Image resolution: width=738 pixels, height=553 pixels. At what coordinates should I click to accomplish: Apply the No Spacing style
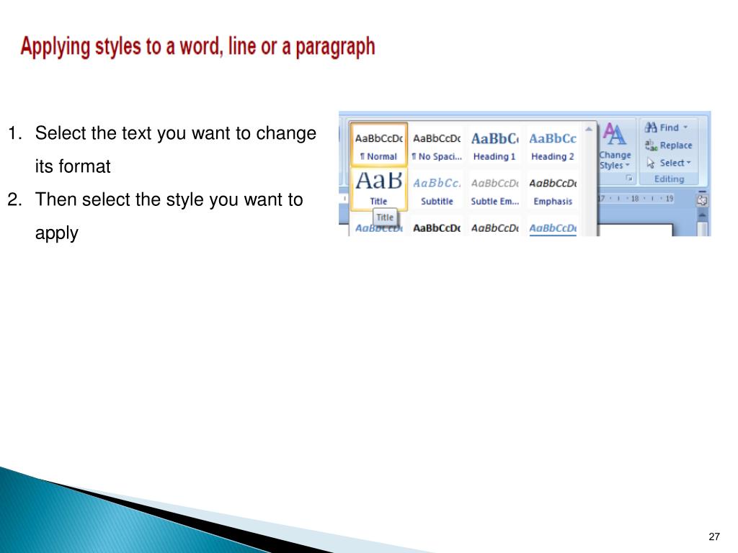coord(437,145)
